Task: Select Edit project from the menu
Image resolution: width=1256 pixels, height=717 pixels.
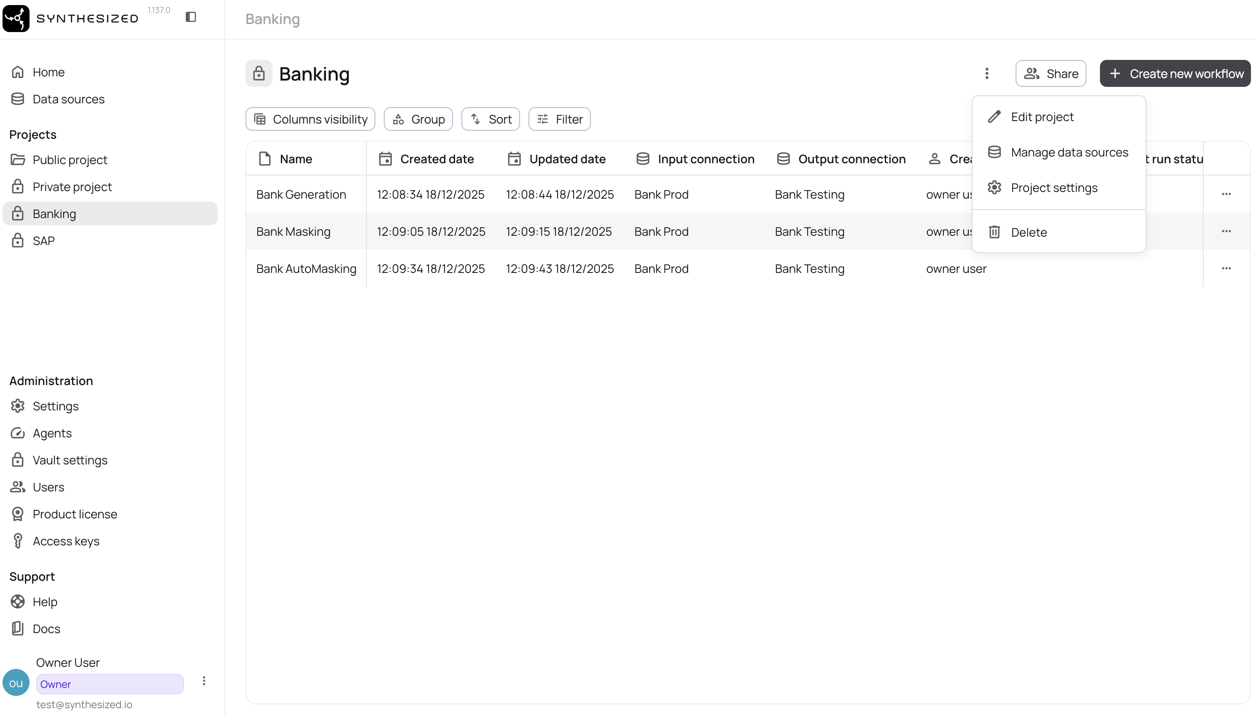Action: click(1042, 117)
